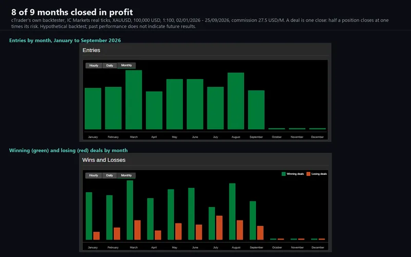The width and height of the screenshot is (411, 257).
Task: Switch Entries chart to Daily tab
Action: point(109,66)
